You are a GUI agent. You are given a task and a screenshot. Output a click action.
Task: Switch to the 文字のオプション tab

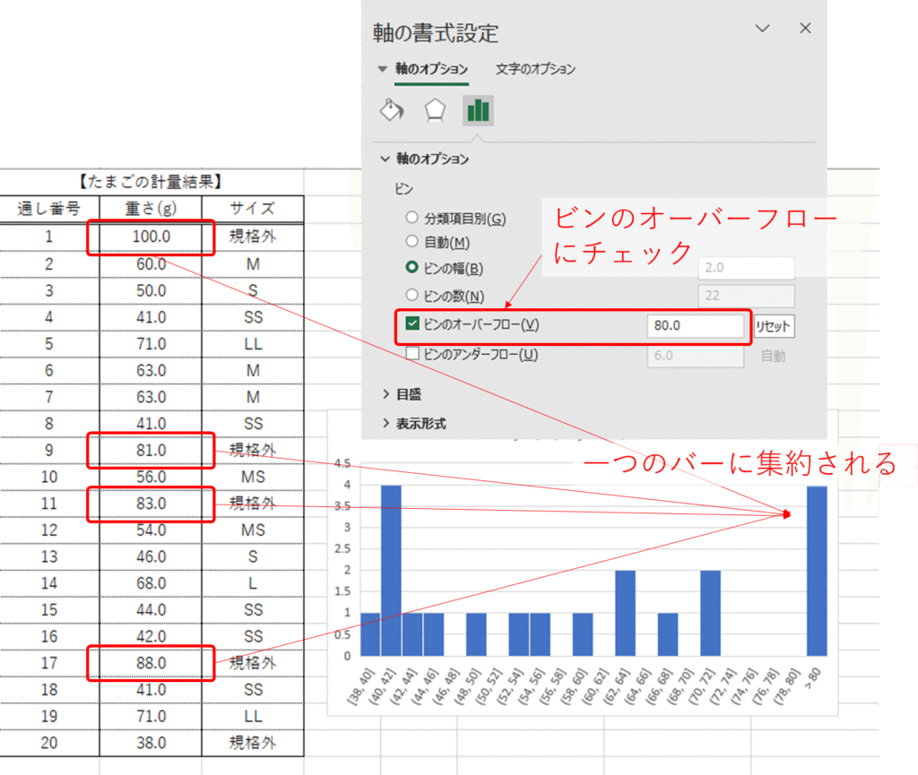coord(535,69)
